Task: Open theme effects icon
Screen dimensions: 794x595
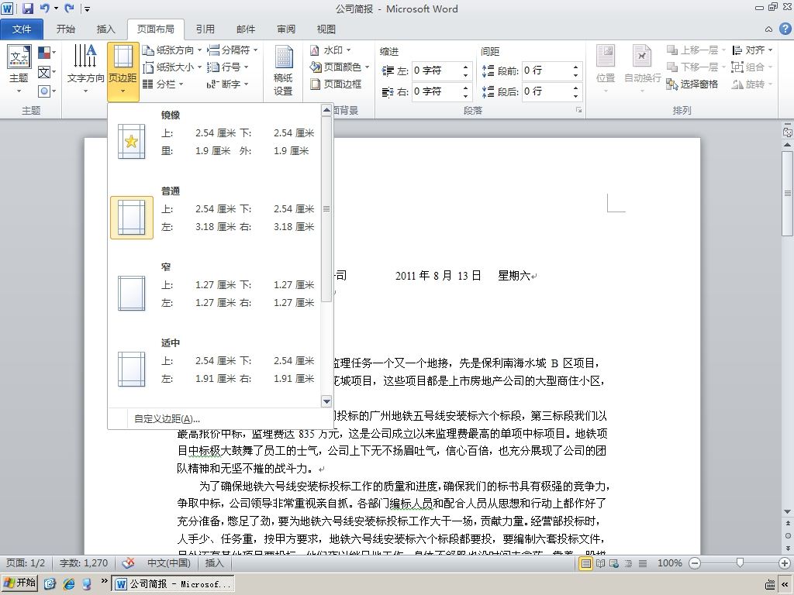Action: point(47,91)
